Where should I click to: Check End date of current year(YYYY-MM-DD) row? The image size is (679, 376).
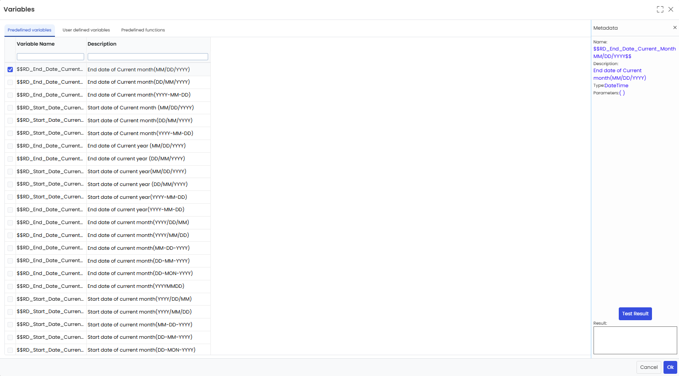point(10,210)
